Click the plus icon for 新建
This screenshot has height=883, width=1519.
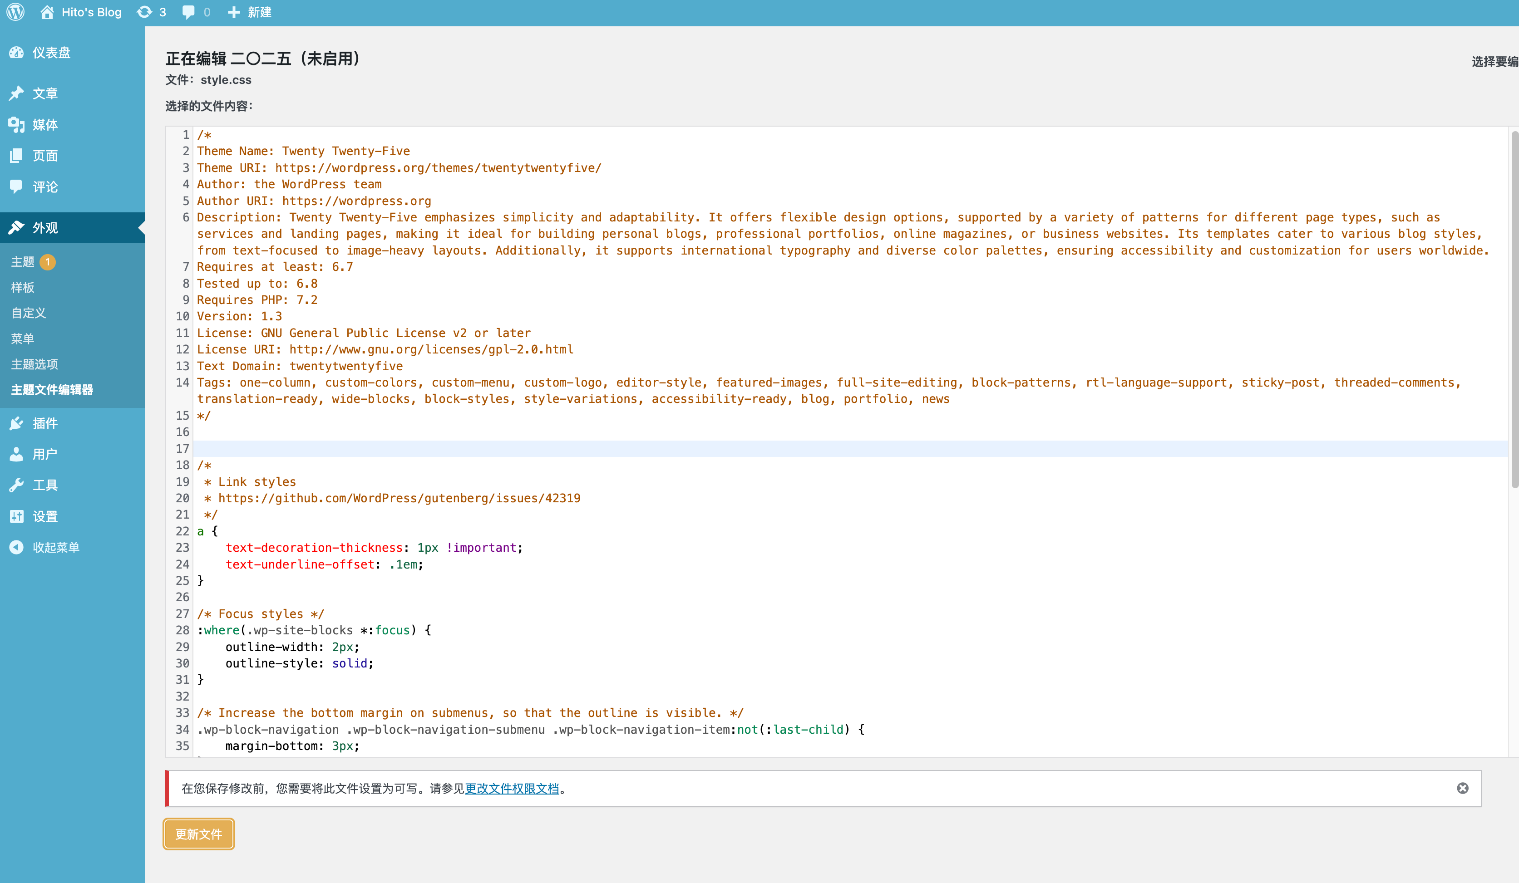(234, 12)
